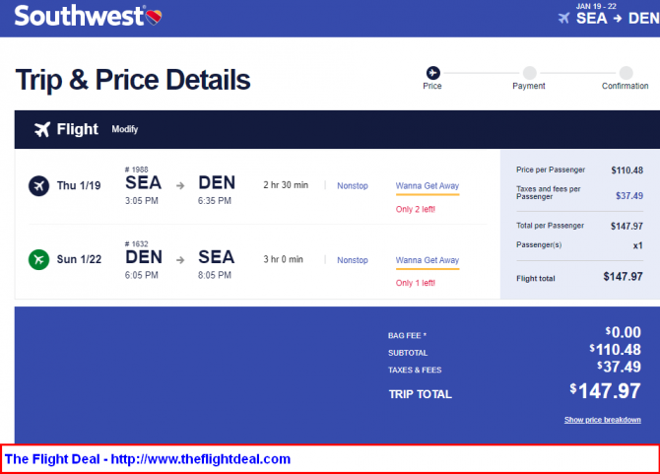The image size is (660, 474).
Task: Open Nonstop details for flight 1632
Action: (353, 260)
